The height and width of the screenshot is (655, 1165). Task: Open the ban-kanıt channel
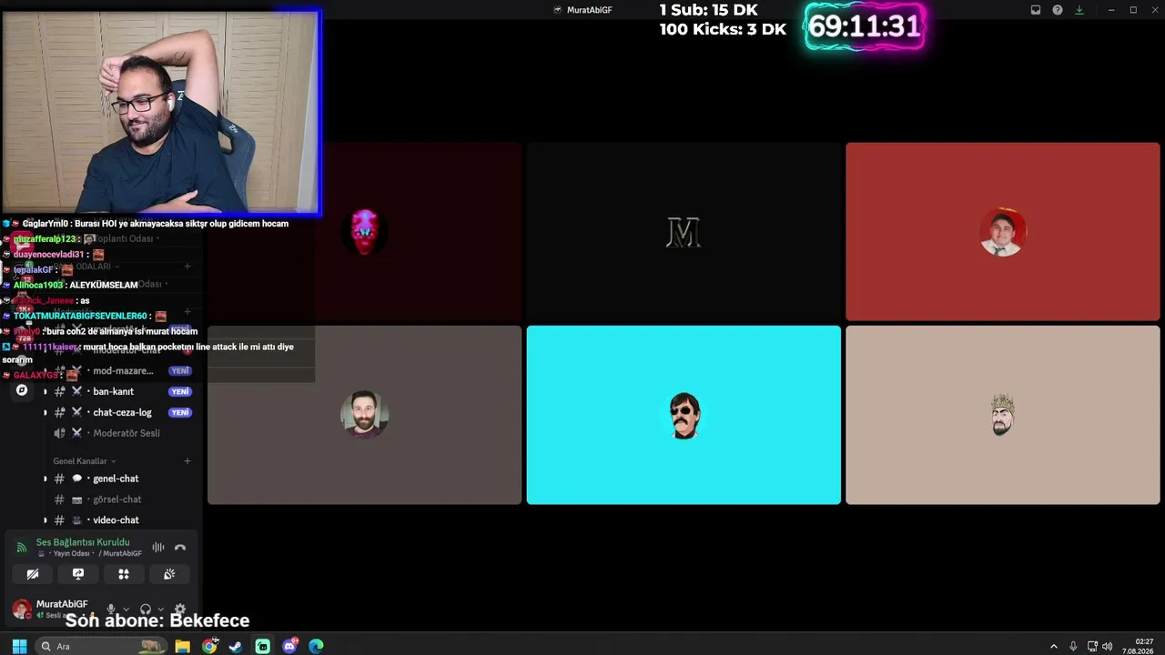pyautogui.click(x=114, y=391)
